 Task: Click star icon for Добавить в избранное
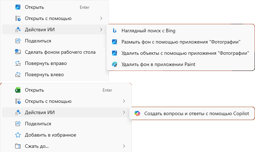point(18,135)
